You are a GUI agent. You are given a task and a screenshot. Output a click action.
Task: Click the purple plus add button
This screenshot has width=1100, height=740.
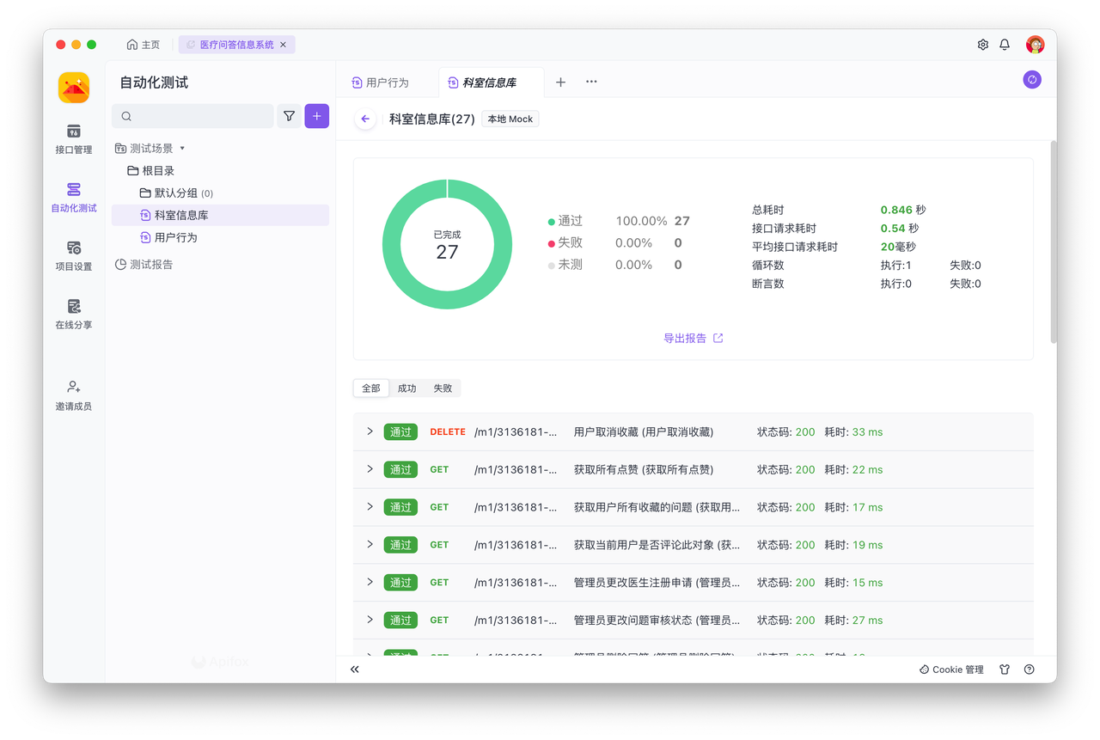point(316,116)
